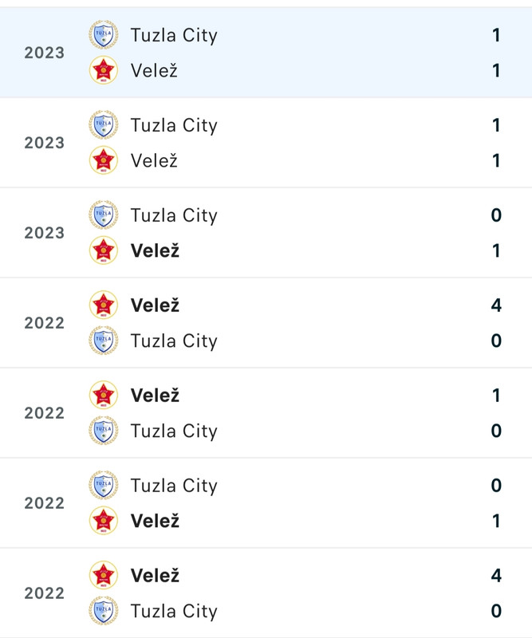The width and height of the screenshot is (532, 638).
Task: Click Velež crest in the bottom 4–0 match
Action: coord(104,575)
